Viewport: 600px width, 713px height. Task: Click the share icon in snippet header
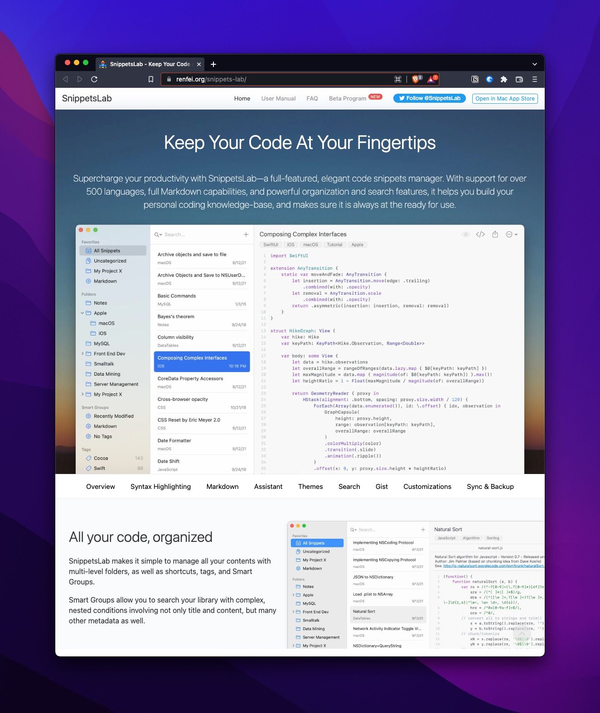495,234
